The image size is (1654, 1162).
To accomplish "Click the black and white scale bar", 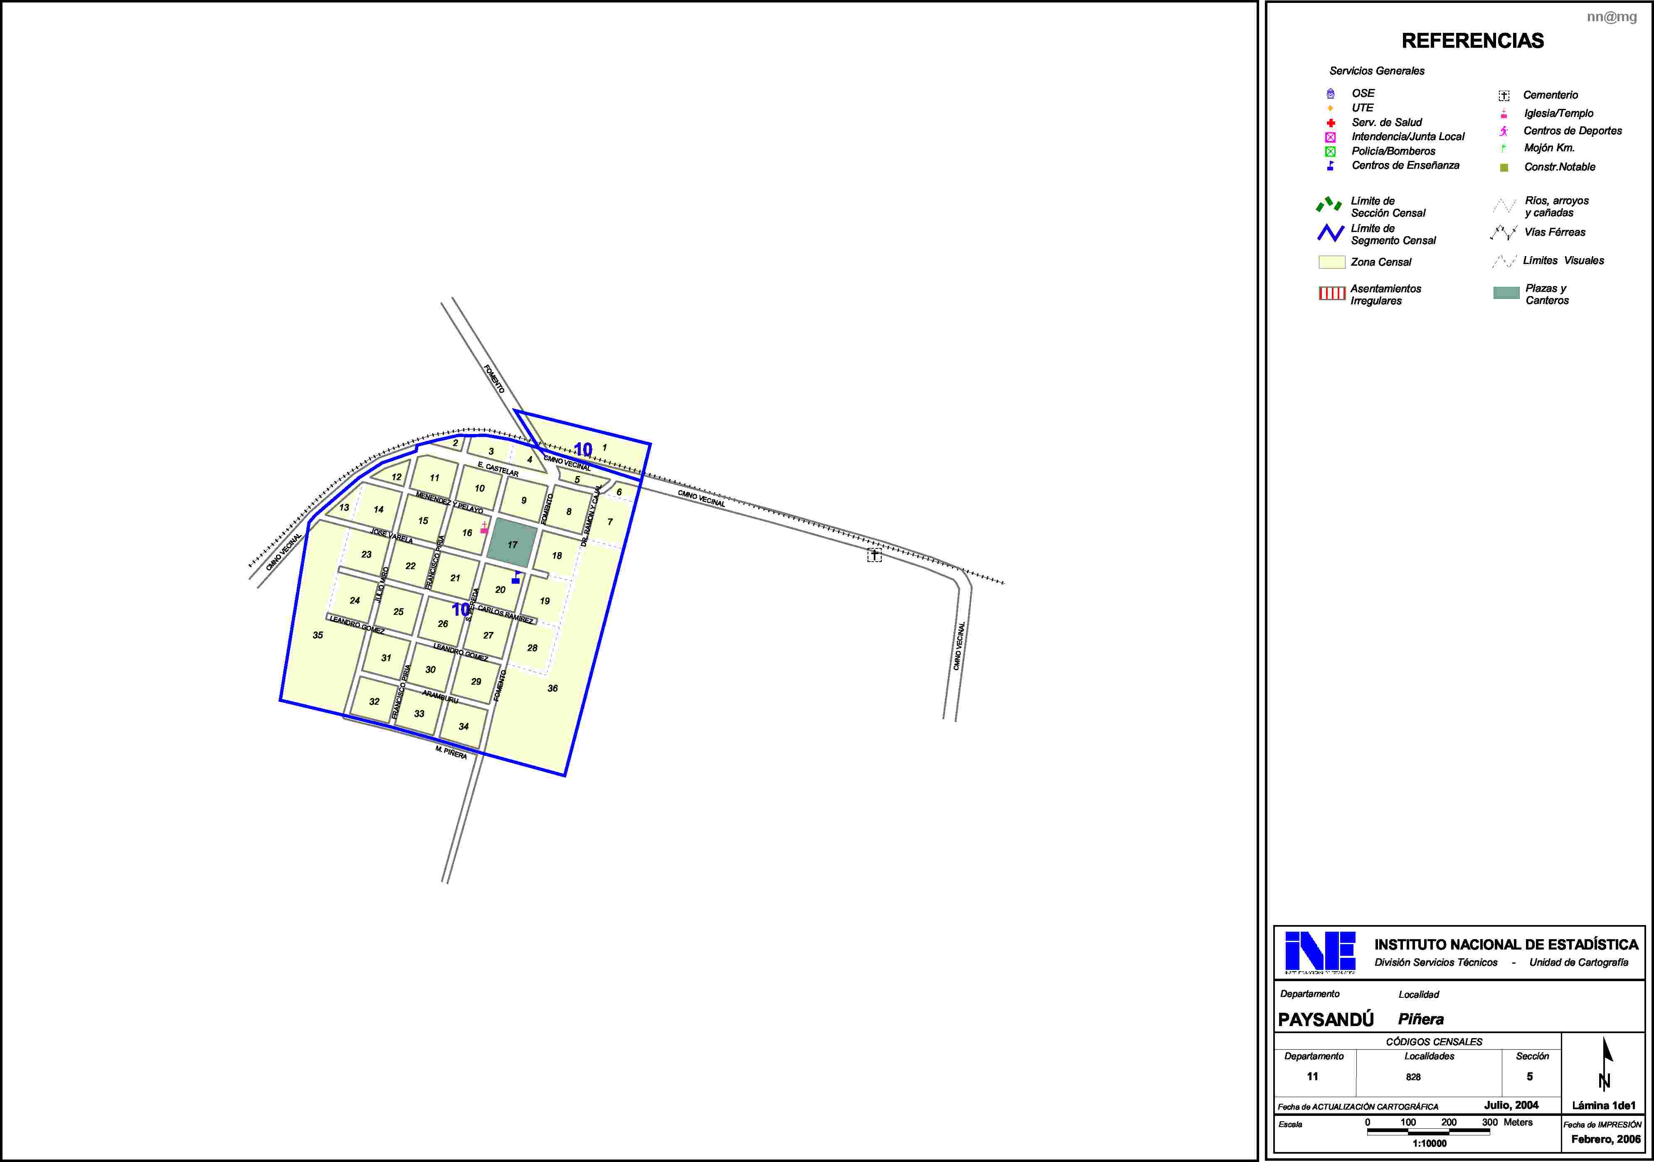I will click(1429, 1132).
